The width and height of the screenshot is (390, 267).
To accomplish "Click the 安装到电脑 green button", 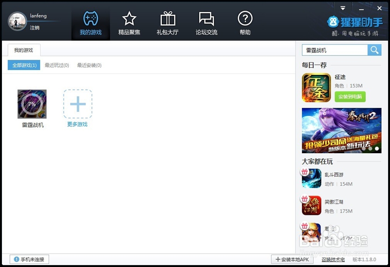I will click(350, 97).
